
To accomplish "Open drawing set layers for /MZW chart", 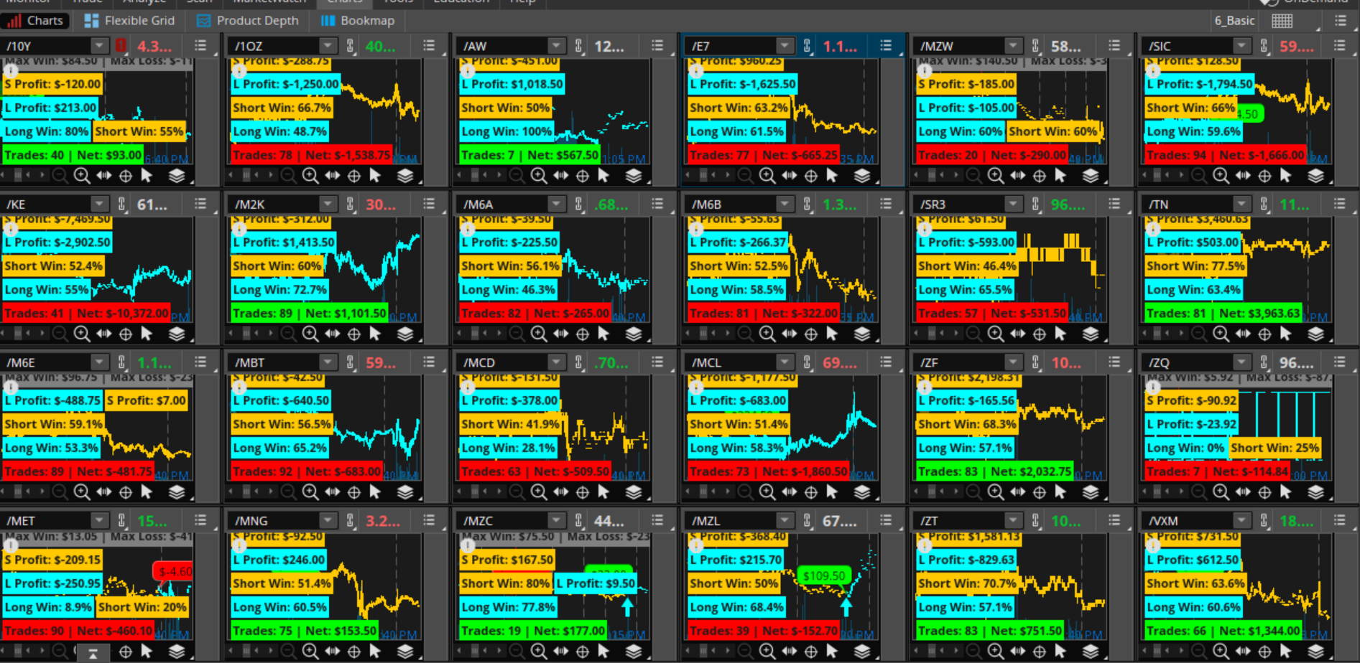I will coord(1091,176).
